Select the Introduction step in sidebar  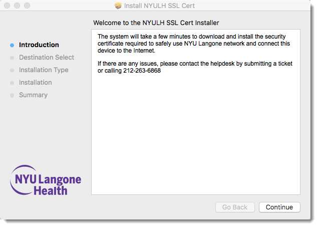(39, 45)
